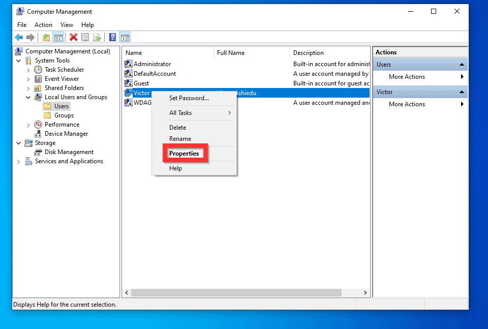Collapse the Local Users and Groups node
Image resolution: width=488 pixels, height=329 pixels.
pos(27,97)
